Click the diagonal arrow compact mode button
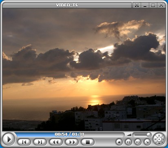This screenshot has width=168, height=148. tap(147, 142)
